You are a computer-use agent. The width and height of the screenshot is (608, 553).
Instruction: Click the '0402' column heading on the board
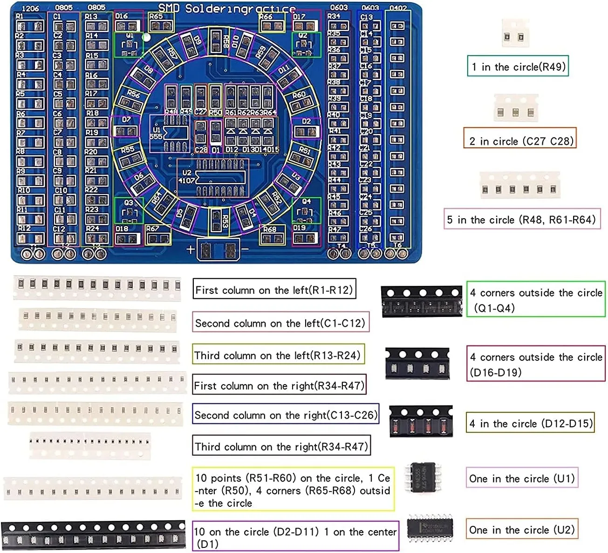pos(398,8)
